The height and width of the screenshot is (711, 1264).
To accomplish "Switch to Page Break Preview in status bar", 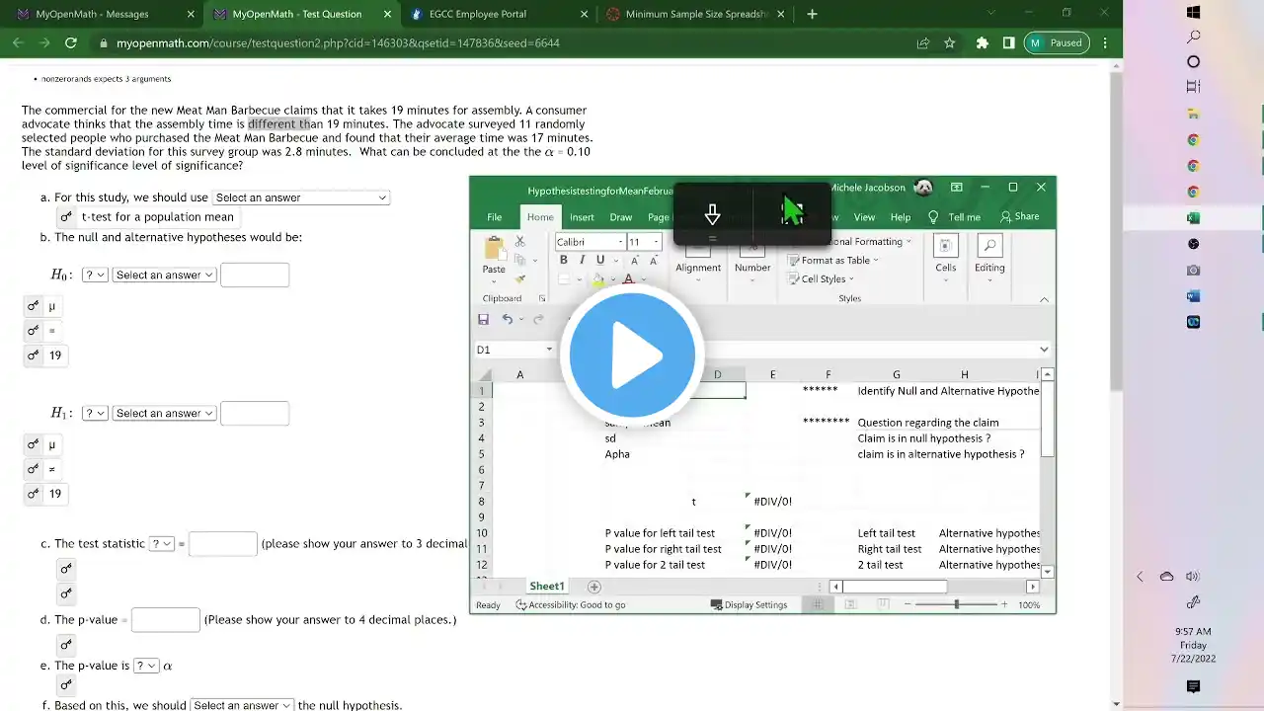I will 883,604.
